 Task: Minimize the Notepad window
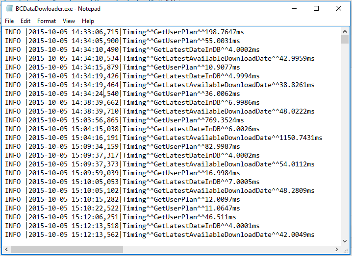[x=294, y=8]
